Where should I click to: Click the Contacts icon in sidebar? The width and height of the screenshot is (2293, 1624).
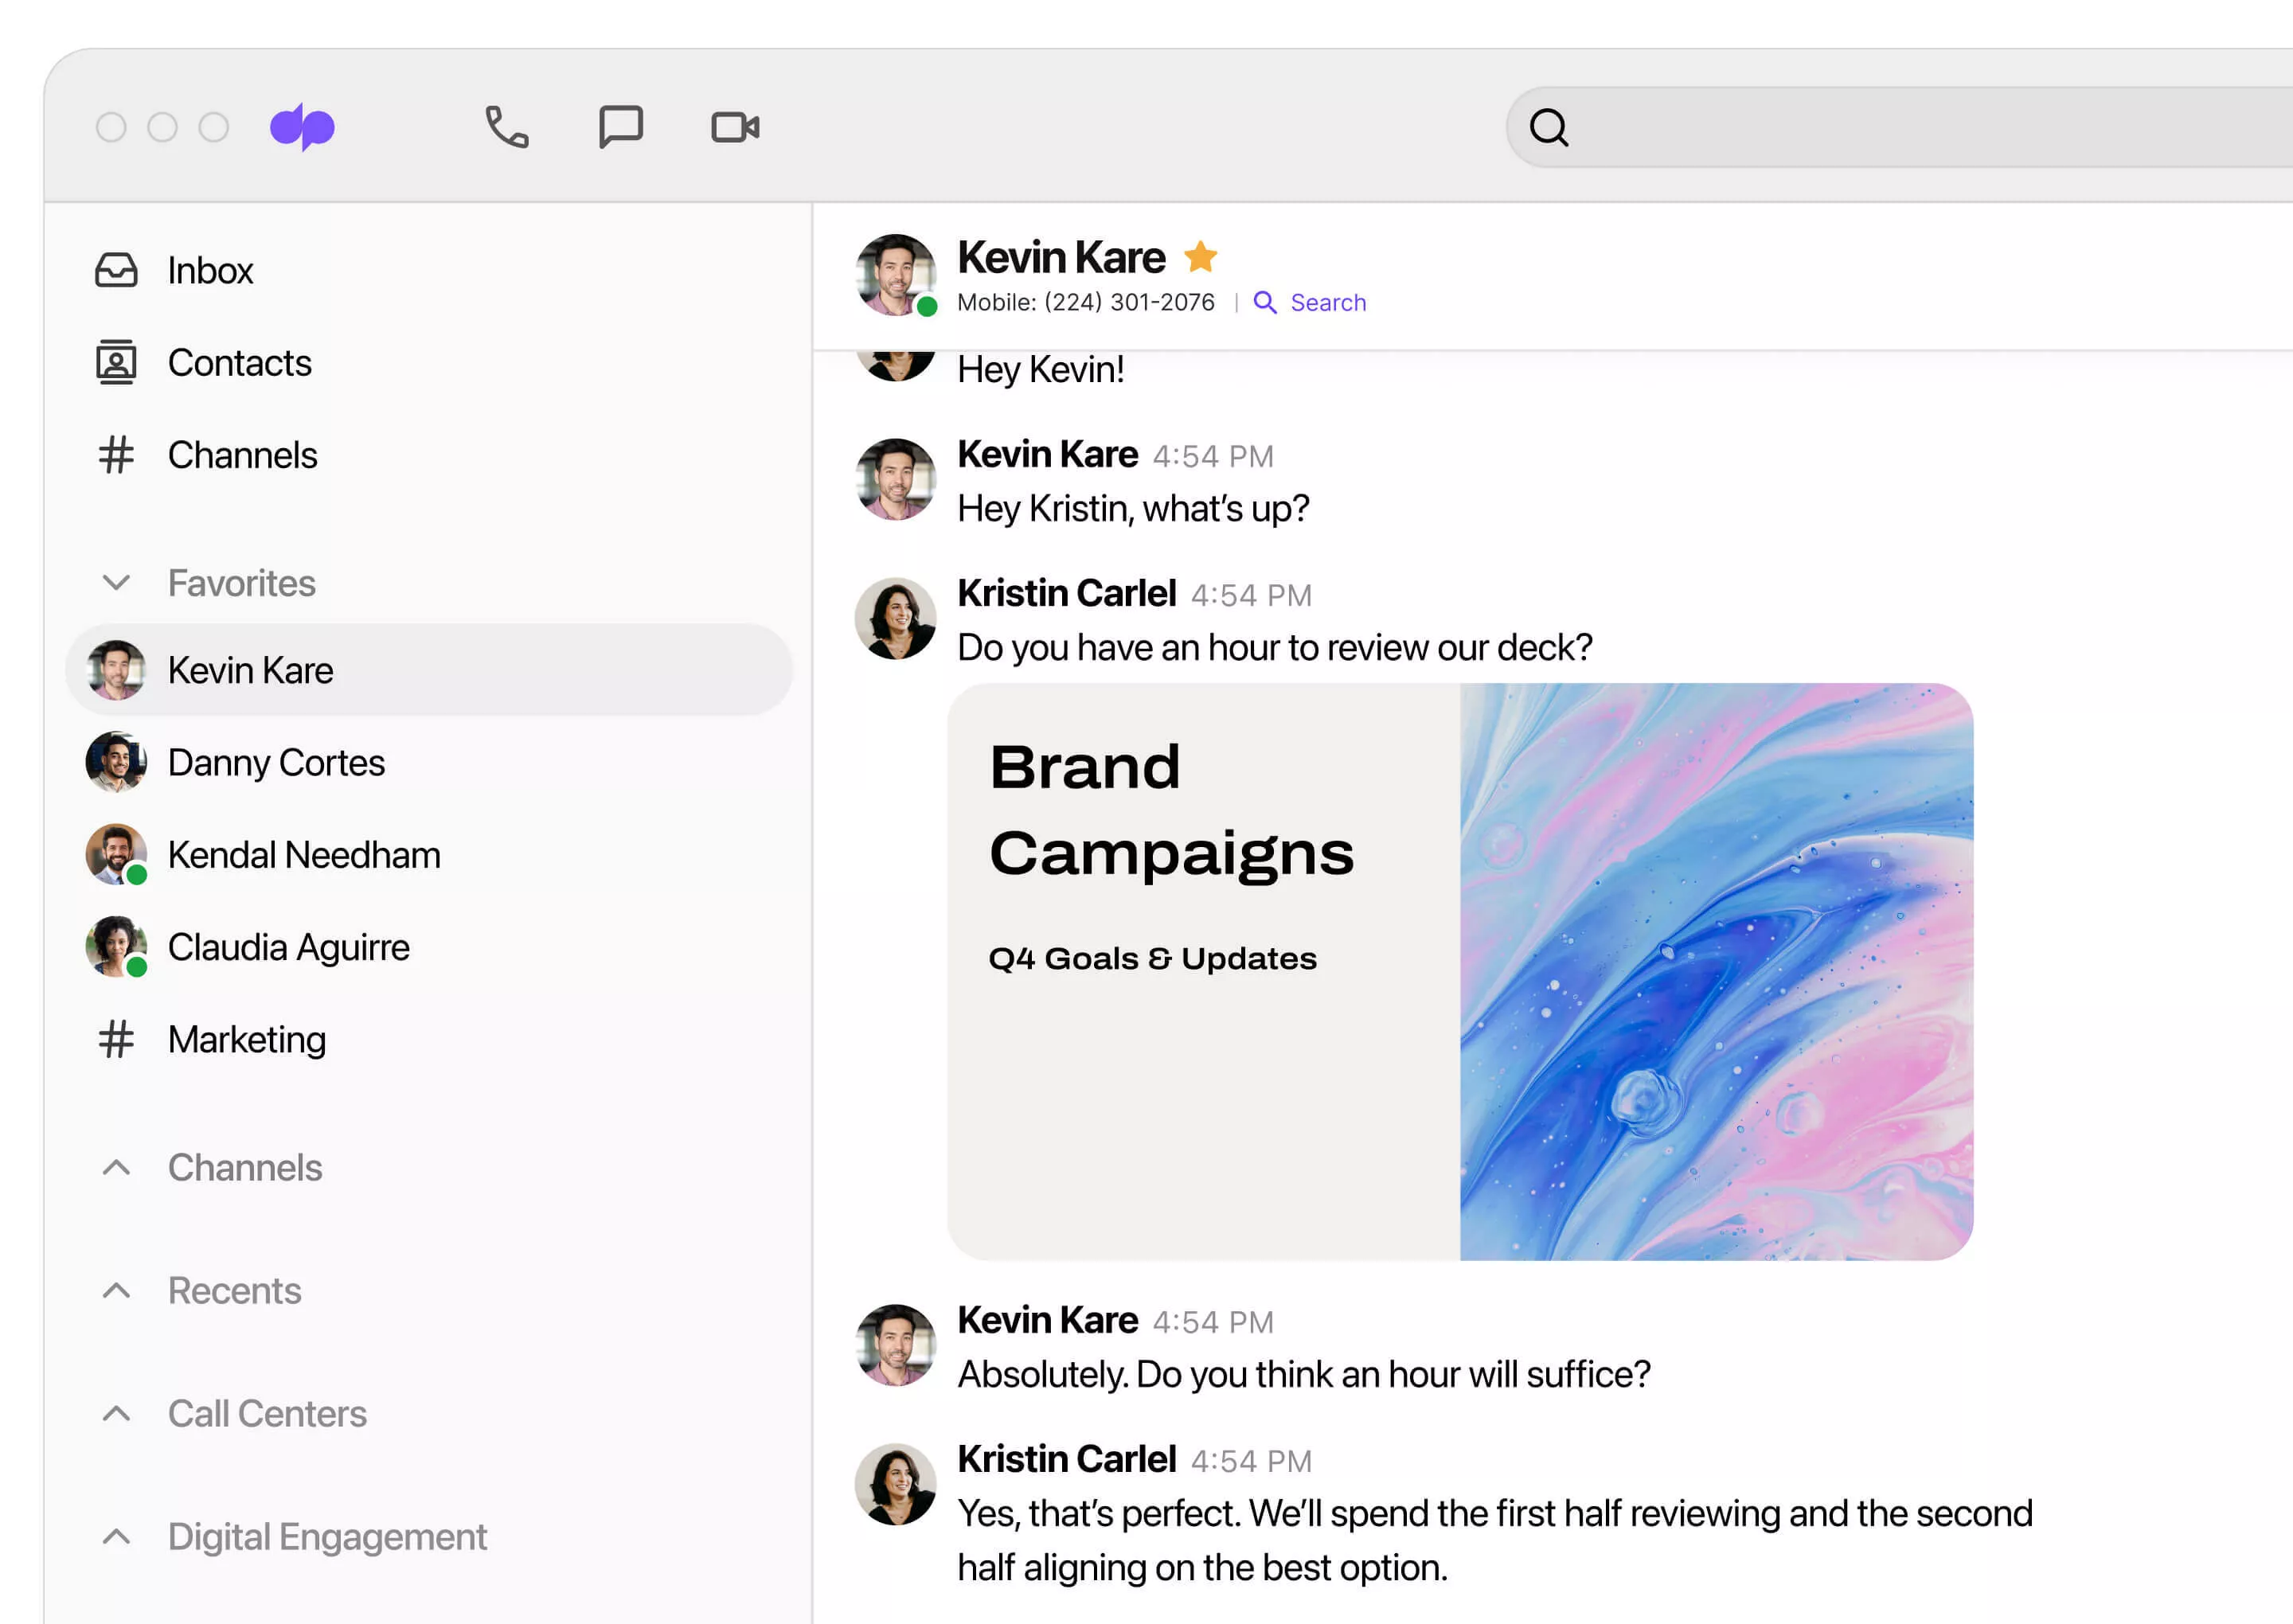pyautogui.click(x=116, y=362)
